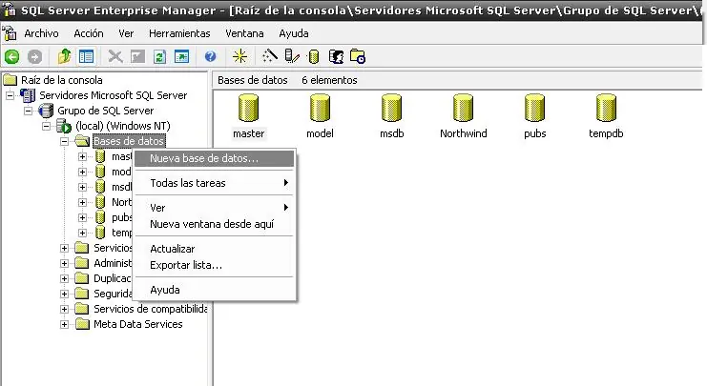Click the Export list toolbar icon
The height and width of the screenshot is (386, 707).
coord(181,57)
